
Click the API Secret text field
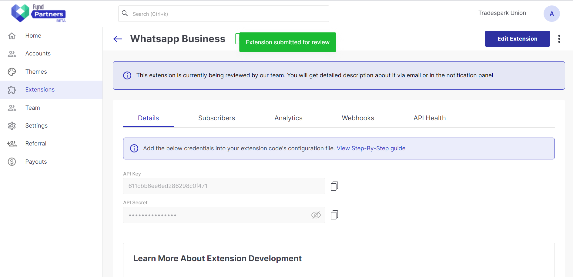pos(224,215)
